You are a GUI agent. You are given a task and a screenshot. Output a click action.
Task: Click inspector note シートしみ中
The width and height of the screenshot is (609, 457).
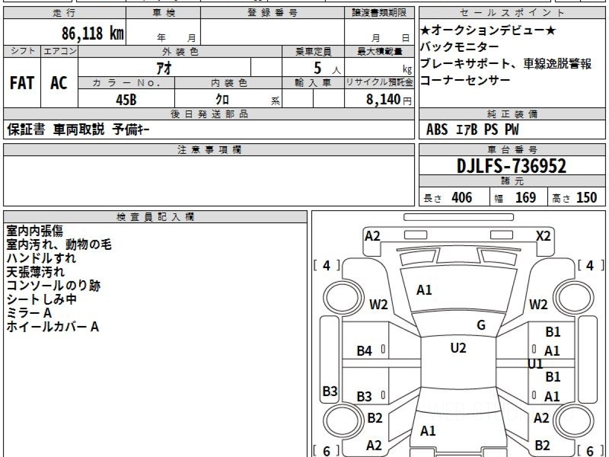click(42, 299)
